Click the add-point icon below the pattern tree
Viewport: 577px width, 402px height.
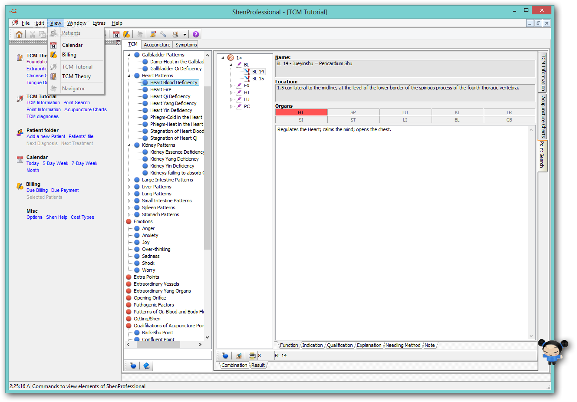click(133, 366)
